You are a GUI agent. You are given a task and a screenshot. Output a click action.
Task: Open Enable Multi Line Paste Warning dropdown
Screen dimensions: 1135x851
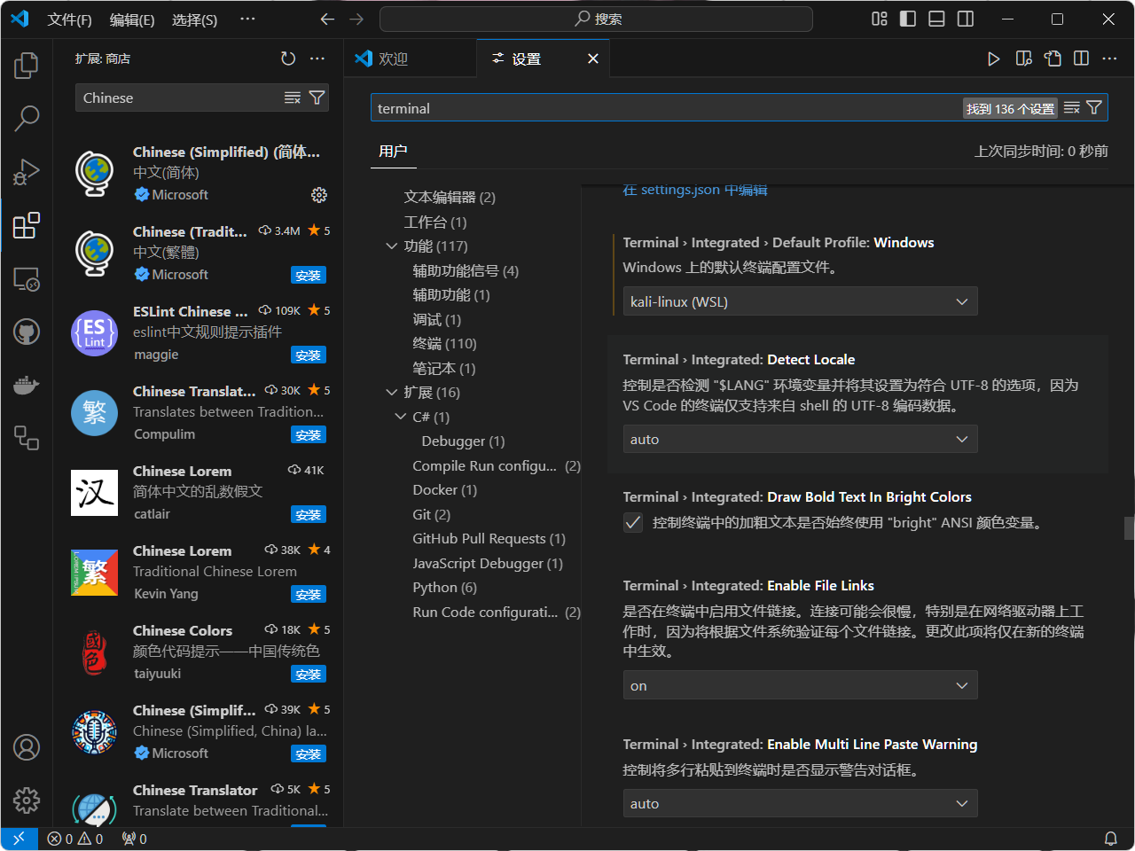coord(800,803)
